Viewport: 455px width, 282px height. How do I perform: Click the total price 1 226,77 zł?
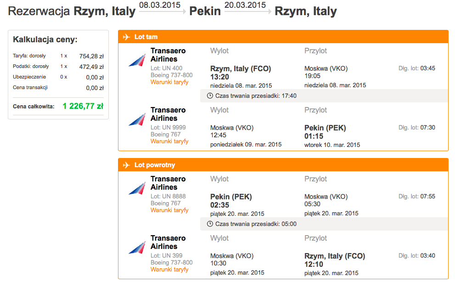[x=83, y=106]
